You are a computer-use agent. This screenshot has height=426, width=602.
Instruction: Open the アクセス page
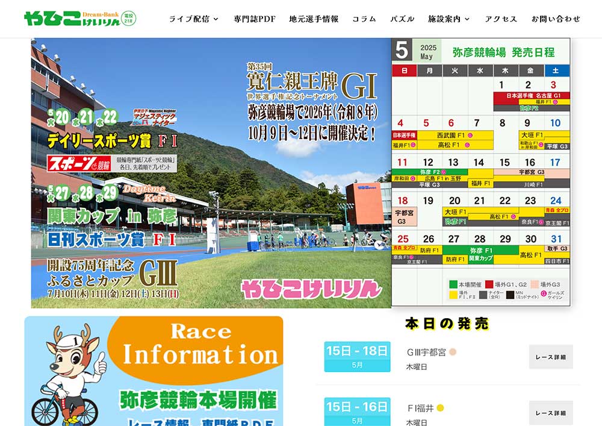click(501, 19)
